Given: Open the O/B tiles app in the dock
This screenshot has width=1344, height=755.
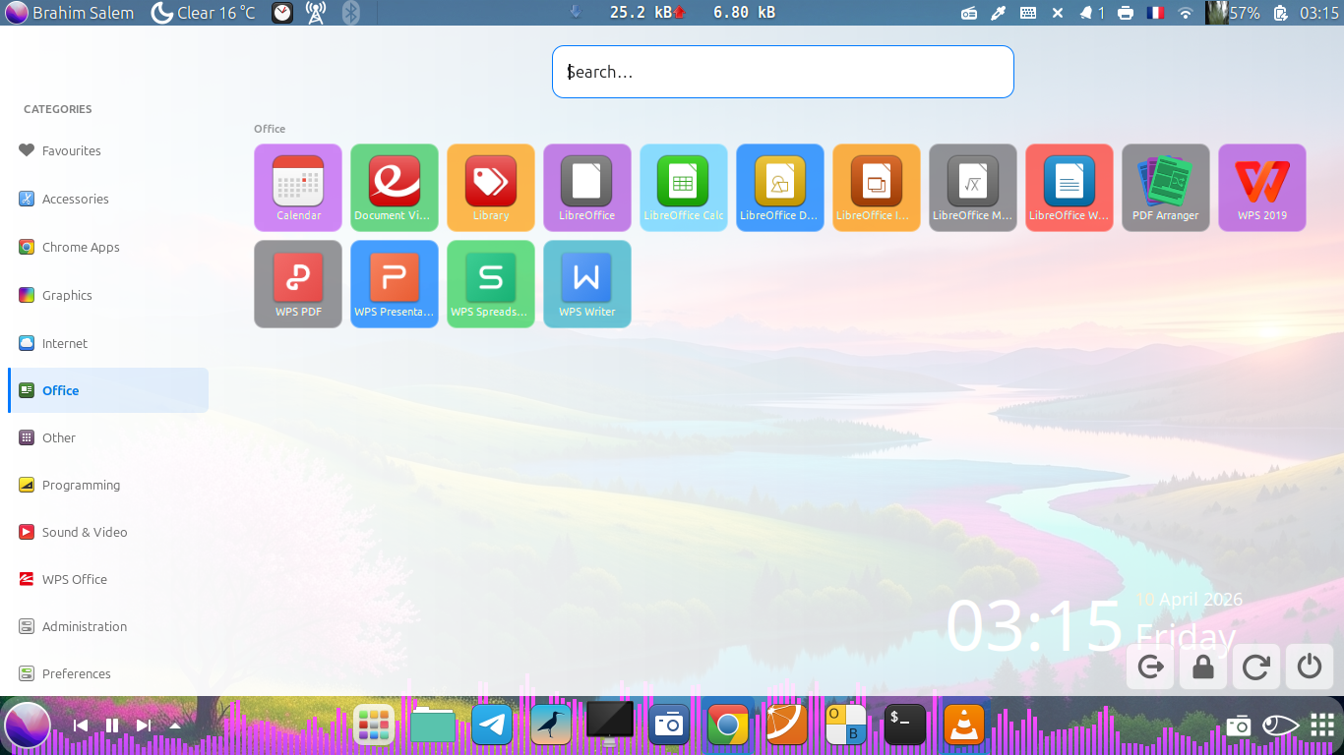Looking at the screenshot, I should coord(846,726).
